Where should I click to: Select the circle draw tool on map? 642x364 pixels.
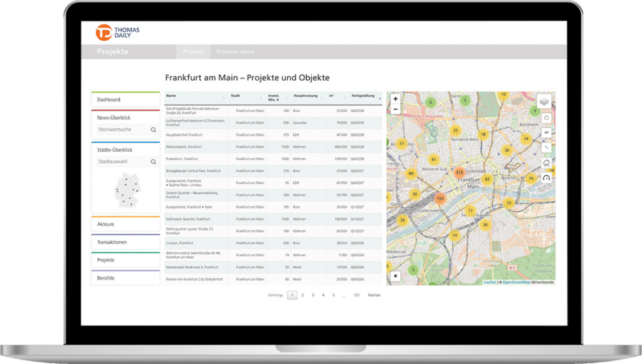(x=546, y=118)
